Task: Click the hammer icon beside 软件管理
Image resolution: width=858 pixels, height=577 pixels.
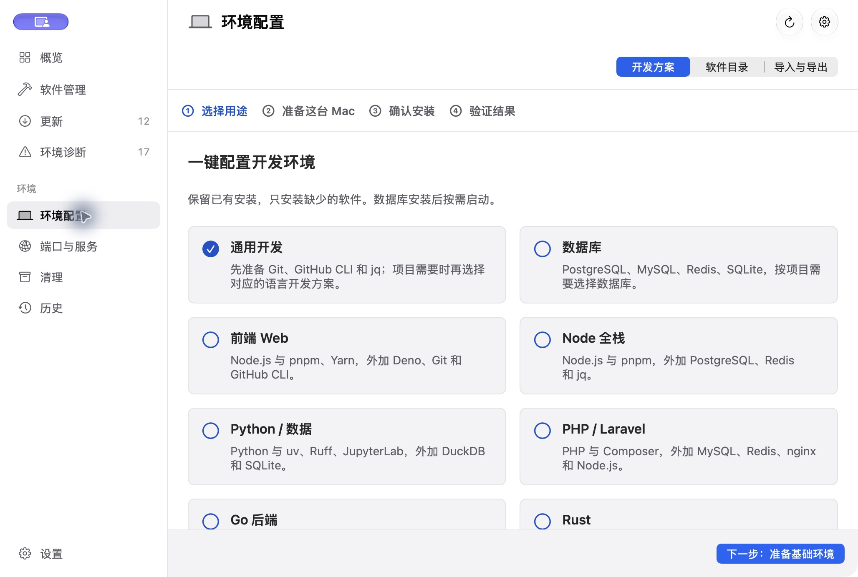Action: pos(25,89)
